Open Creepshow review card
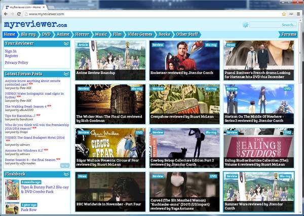 coord(184,104)
